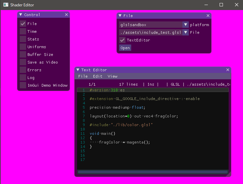
Task: Close the Text Editor window
Action: (x=228, y=70)
